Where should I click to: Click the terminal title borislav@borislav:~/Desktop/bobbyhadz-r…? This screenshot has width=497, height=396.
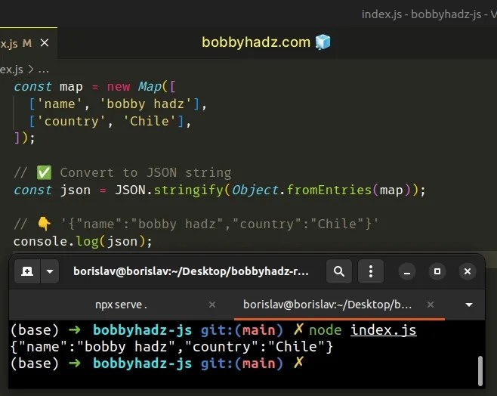pos(191,272)
